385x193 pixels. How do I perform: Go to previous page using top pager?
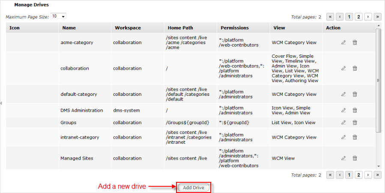340,17
